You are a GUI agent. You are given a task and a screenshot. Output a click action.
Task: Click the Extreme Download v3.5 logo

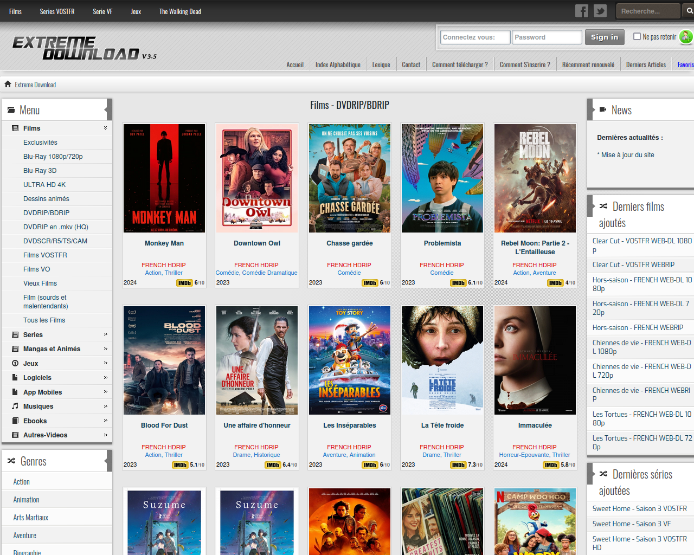[84, 48]
